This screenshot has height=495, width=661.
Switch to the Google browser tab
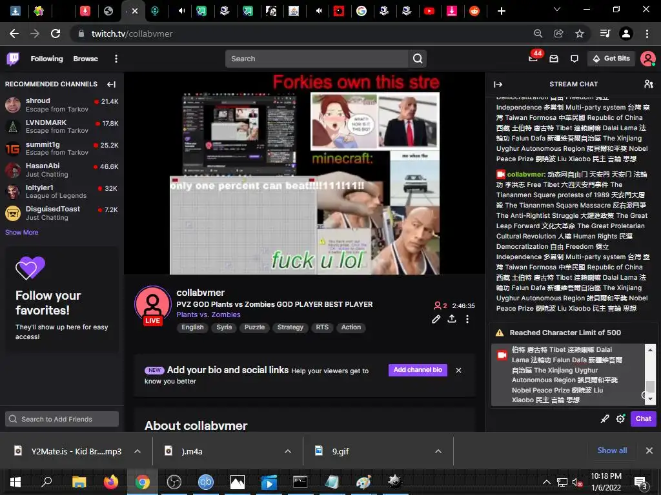click(361, 11)
